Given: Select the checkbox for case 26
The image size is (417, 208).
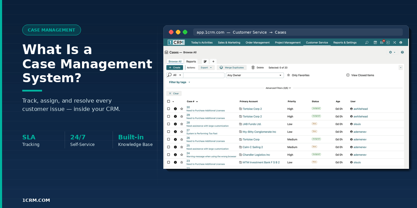Looking at the screenshot, I should point(169,139).
